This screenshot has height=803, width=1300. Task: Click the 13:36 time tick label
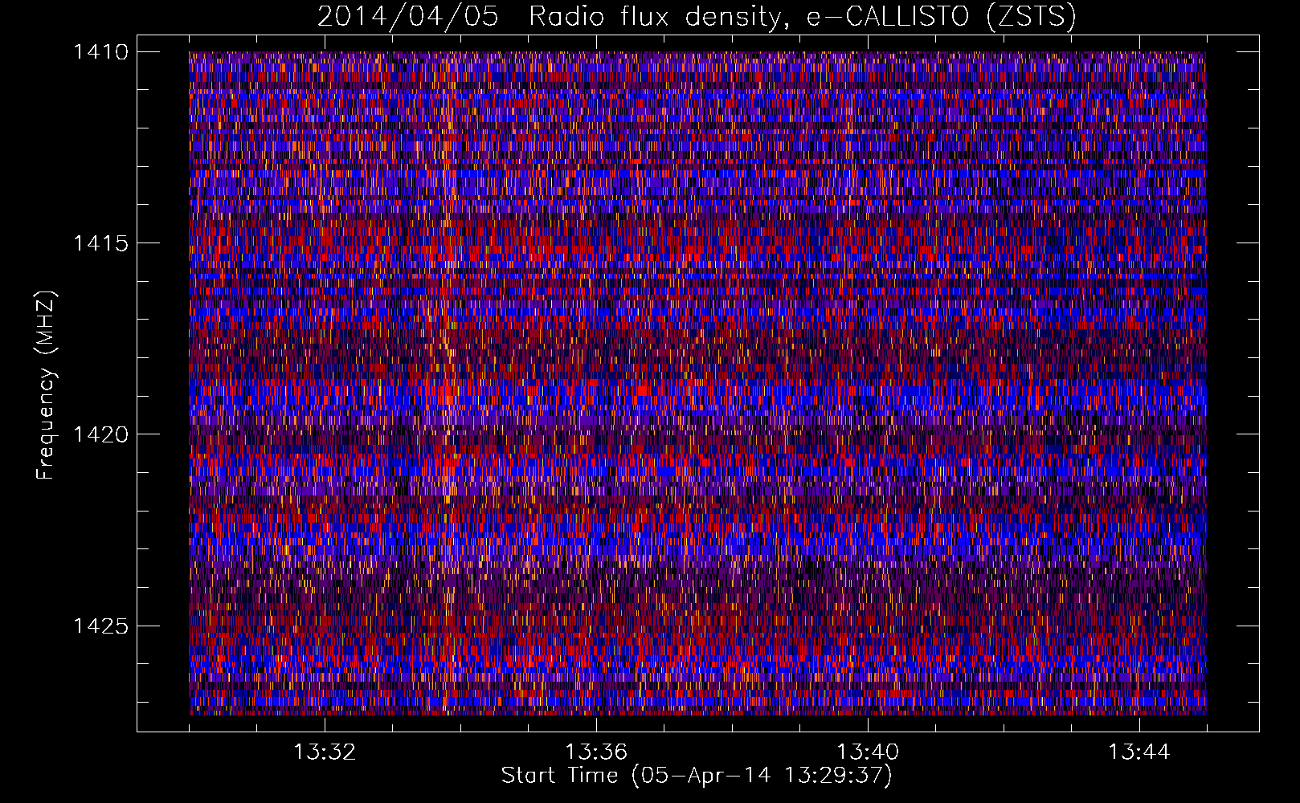coord(596,752)
